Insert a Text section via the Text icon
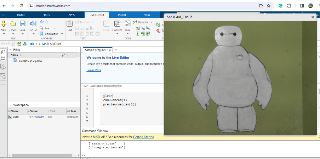 coord(70,23)
